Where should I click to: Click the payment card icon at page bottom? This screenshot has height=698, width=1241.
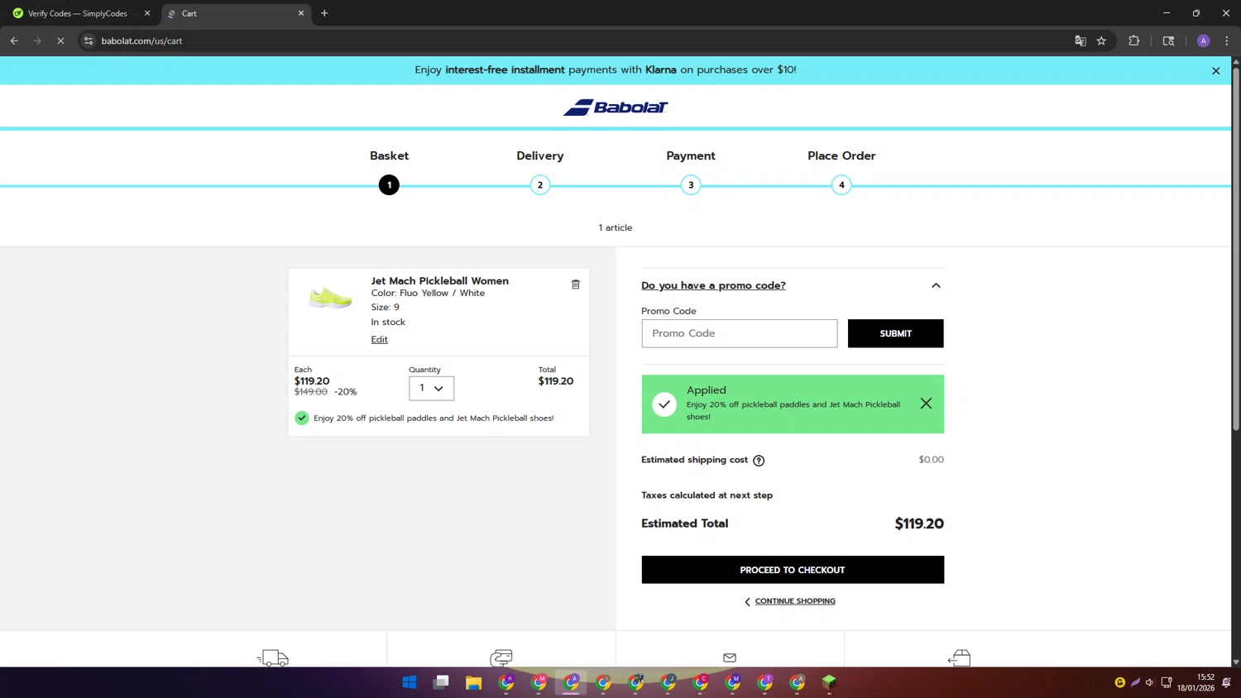pos(501,658)
